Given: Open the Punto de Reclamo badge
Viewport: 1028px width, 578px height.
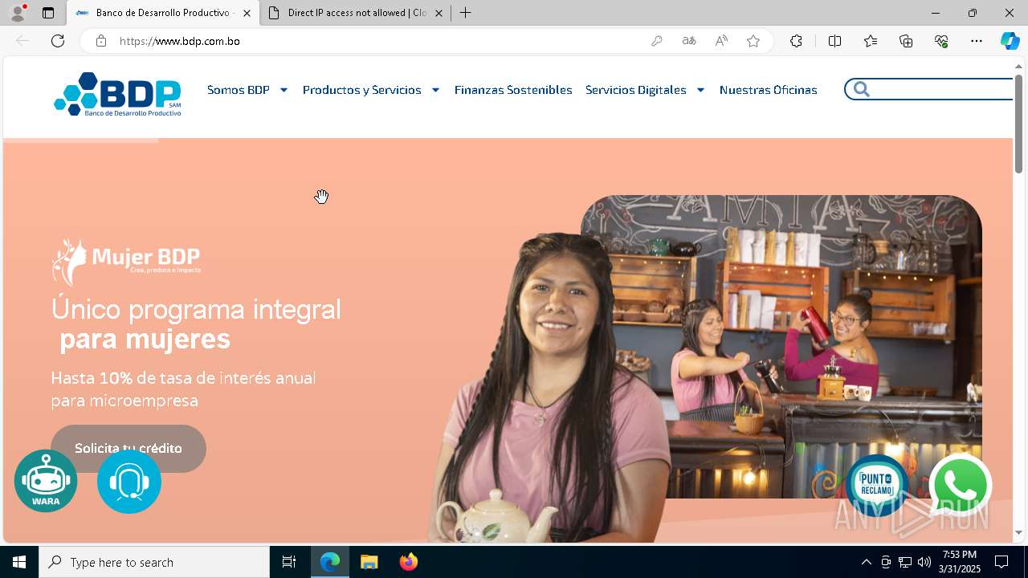Looking at the screenshot, I should (876, 485).
